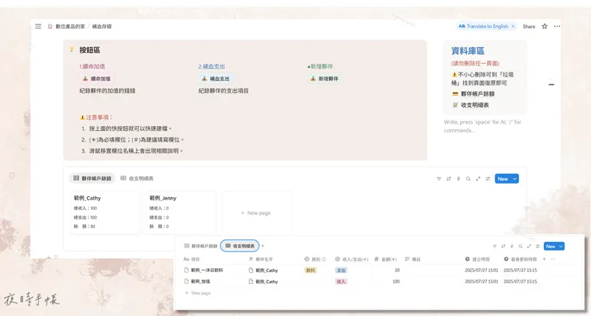Open the 收支明細表 database page link
This screenshot has width=591, height=316.
pyautogui.click(x=470, y=105)
